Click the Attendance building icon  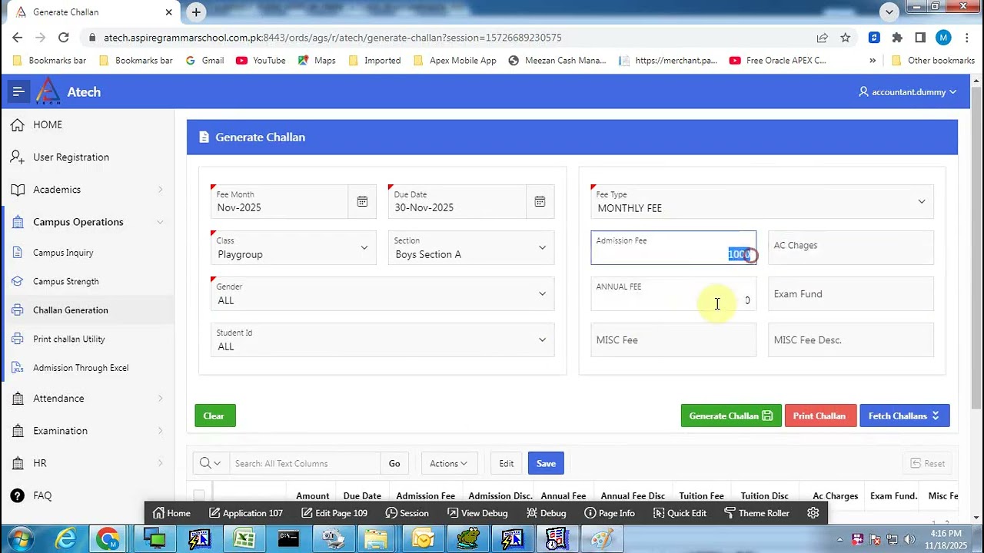[17, 399]
